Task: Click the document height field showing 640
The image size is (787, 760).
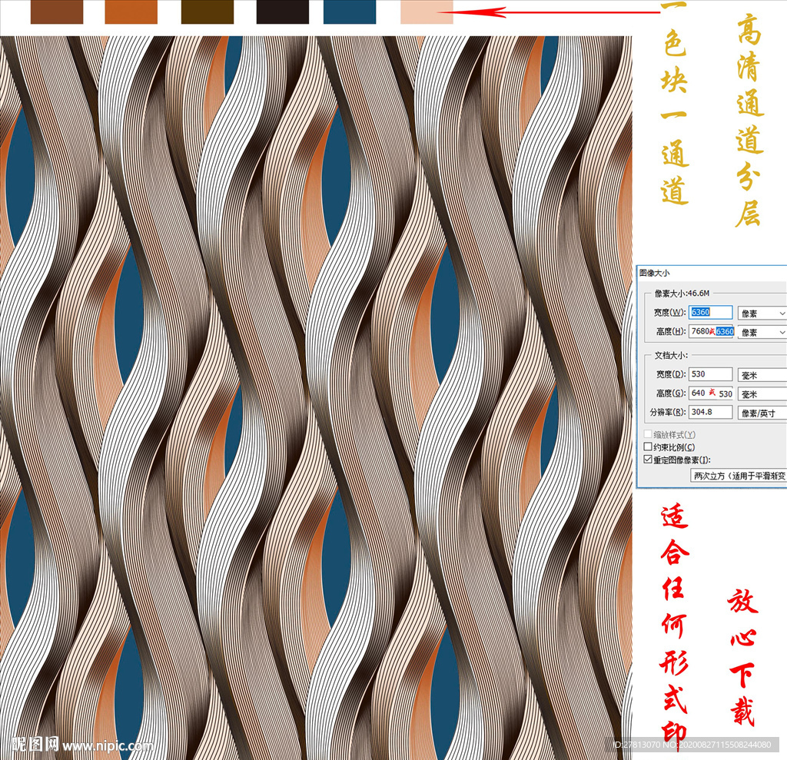Action: (711, 393)
